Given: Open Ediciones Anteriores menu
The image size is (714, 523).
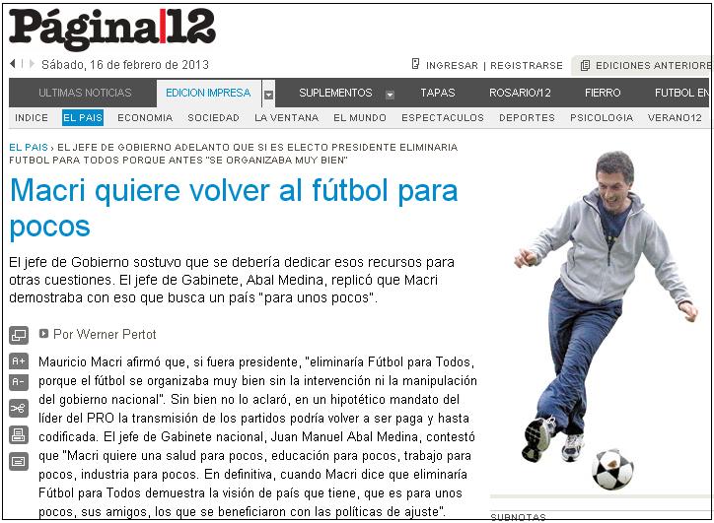Looking at the screenshot, I should click(x=645, y=65).
